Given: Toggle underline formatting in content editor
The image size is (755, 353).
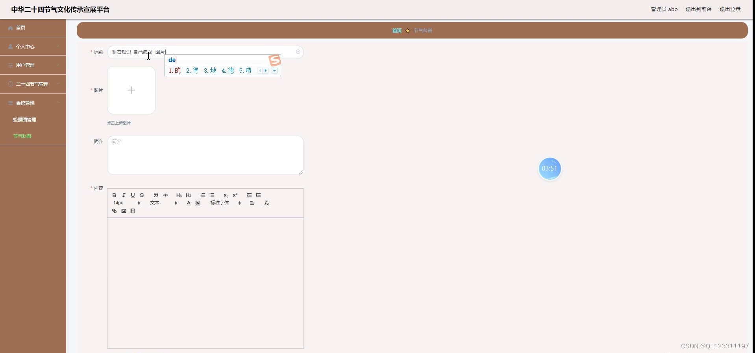Looking at the screenshot, I should tap(133, 195).
